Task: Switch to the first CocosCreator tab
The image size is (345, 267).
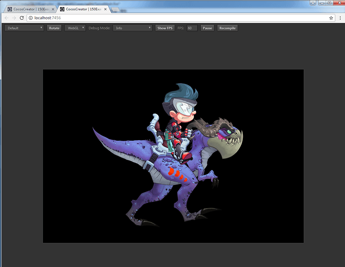Action: [31, 9]
